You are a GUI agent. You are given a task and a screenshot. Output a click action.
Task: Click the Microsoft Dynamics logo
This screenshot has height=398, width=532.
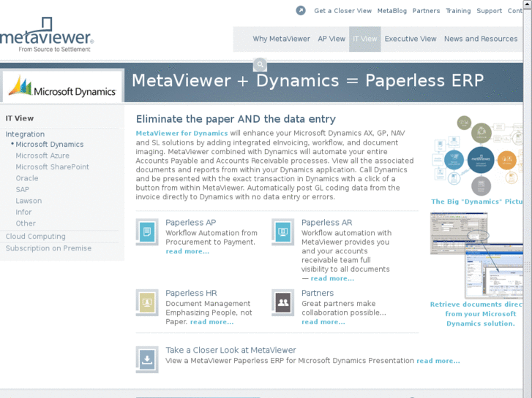[x=62, y=86]
